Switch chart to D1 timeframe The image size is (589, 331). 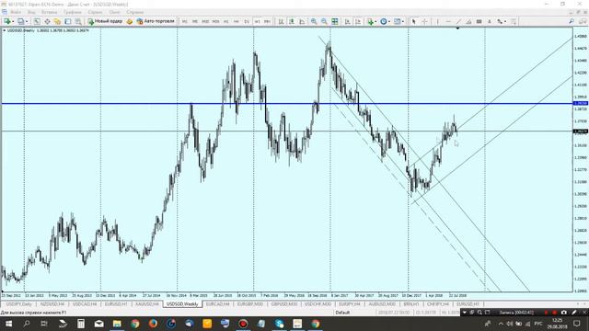247,21
